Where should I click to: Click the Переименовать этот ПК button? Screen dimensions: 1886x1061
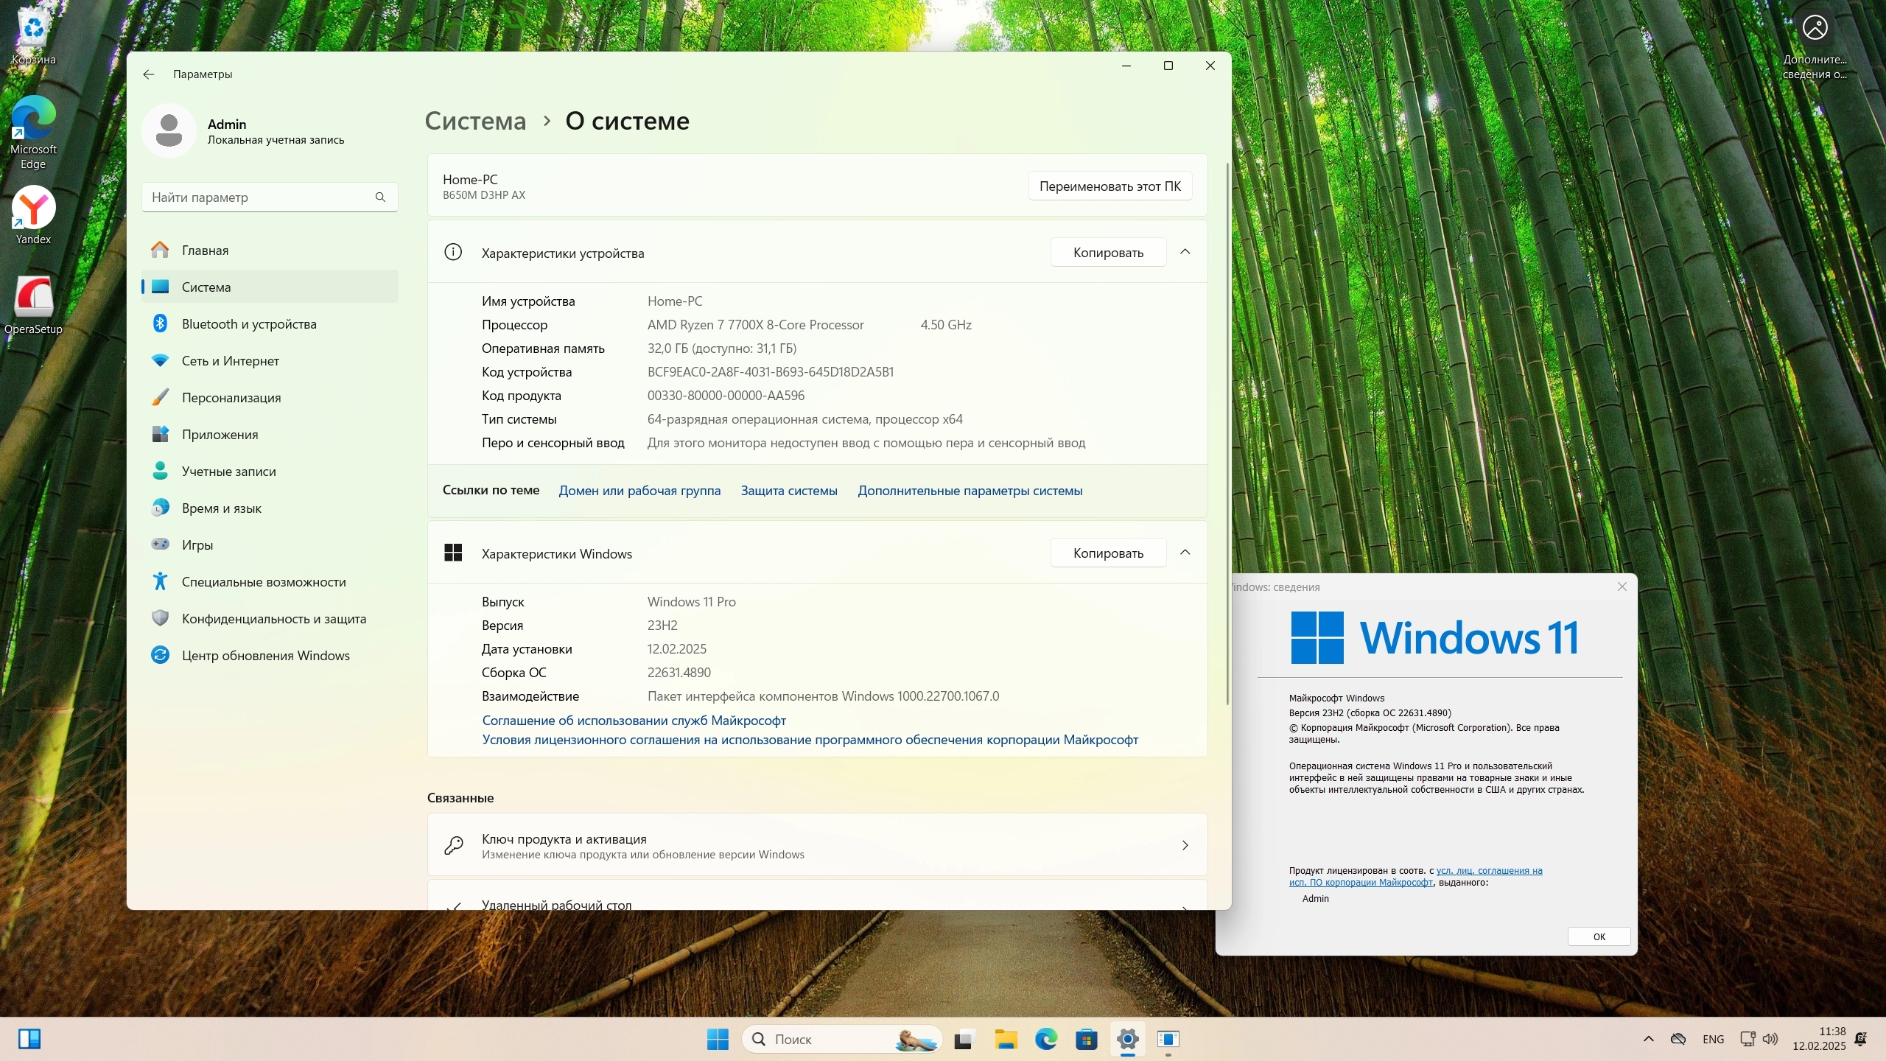(1109, 186)
